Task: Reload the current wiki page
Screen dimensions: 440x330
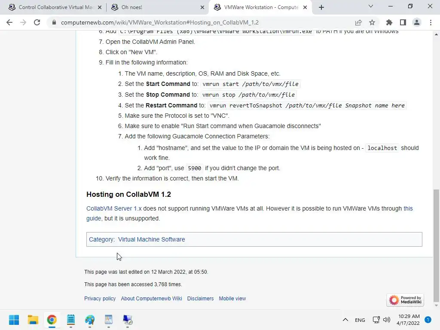Action: [37, 22]
